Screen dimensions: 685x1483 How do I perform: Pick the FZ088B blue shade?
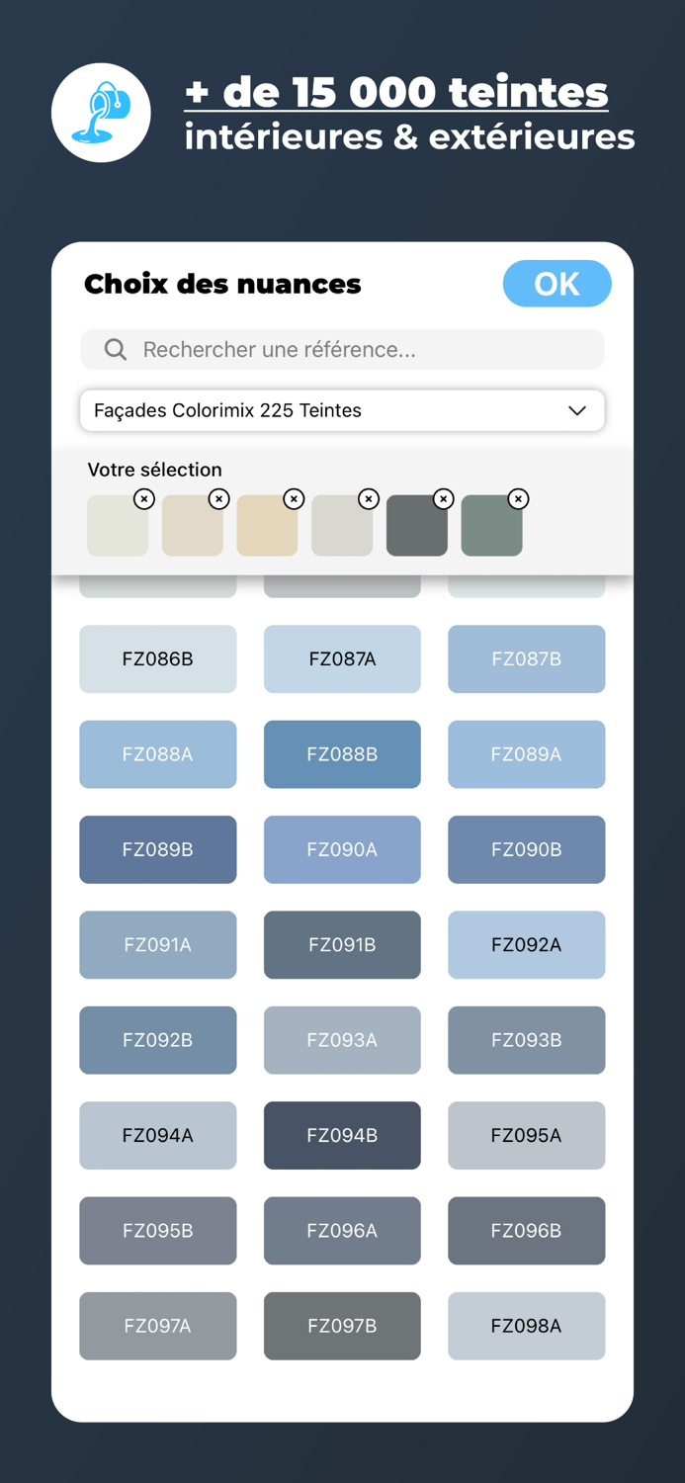[342, 754]
